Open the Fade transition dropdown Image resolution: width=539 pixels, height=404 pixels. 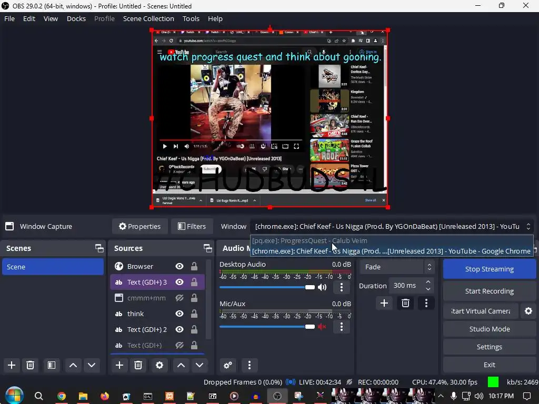pos(396,267)
